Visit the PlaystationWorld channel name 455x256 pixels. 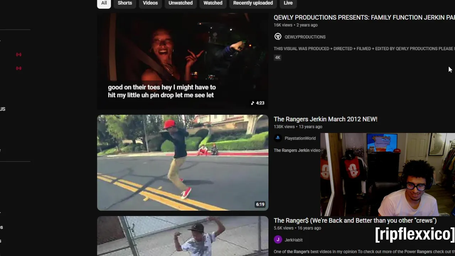tap(300, 138)
